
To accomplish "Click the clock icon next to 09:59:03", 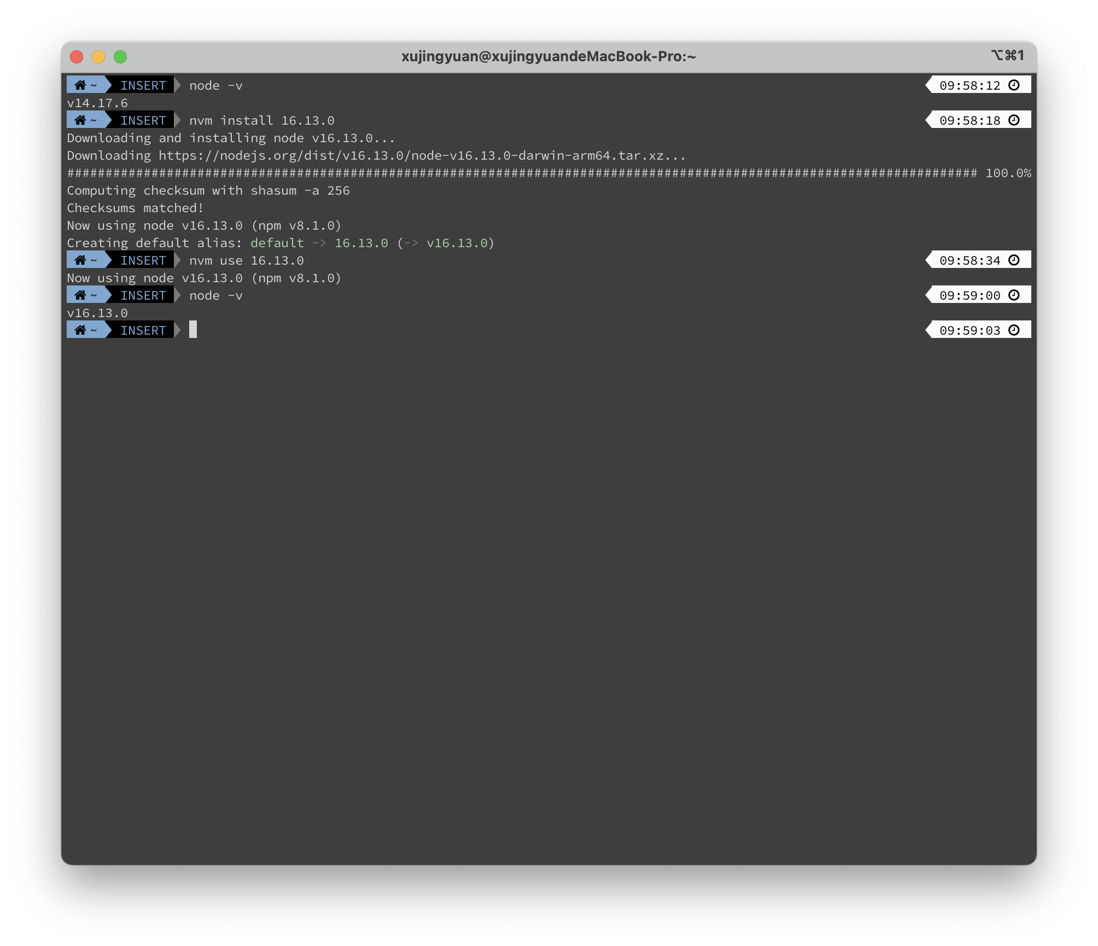I will [x=1014, y=330].
